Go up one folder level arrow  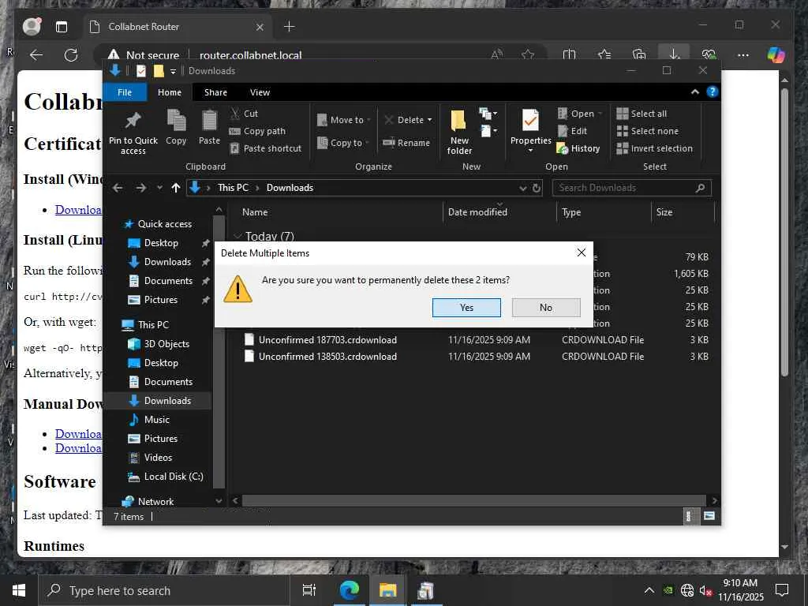pyautogui.click(x=176, y=188)
